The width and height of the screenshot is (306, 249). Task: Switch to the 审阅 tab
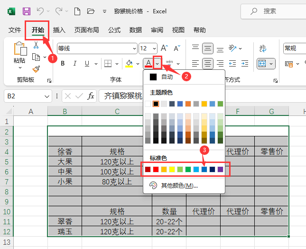pos(157,30)
